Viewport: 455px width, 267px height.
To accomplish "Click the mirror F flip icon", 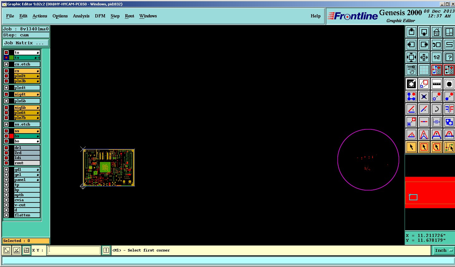I will (449, 109).
